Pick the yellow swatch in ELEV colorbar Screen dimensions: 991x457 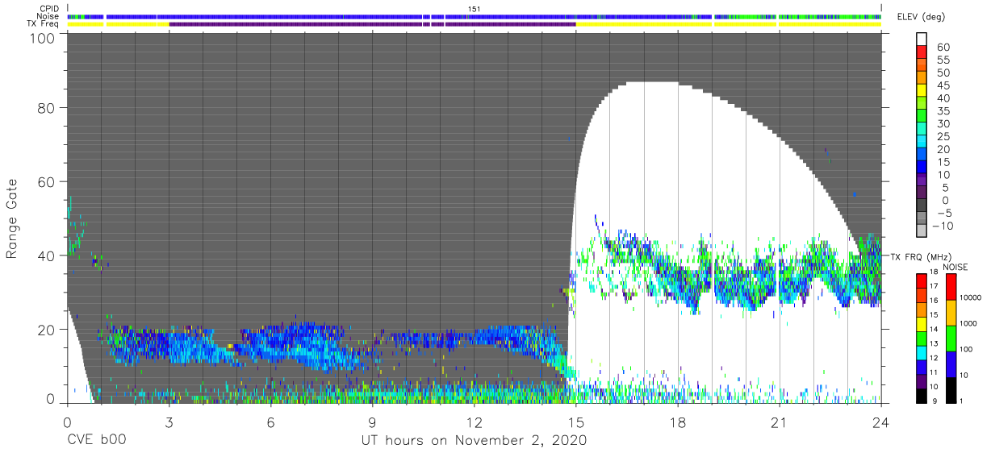click(x=923, y=89)
